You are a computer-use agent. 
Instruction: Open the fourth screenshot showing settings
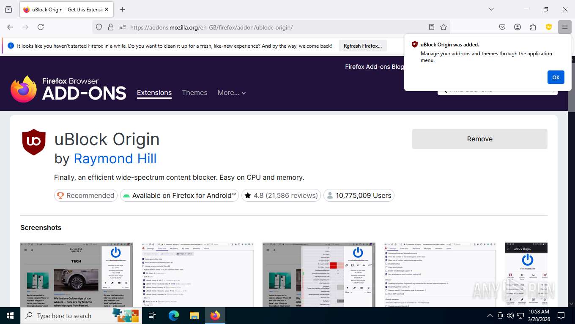pos(440,275)
